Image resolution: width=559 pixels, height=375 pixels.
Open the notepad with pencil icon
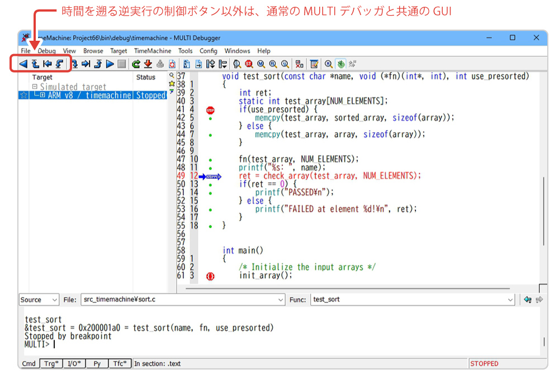pyautogui.click(x=314, y=64)
